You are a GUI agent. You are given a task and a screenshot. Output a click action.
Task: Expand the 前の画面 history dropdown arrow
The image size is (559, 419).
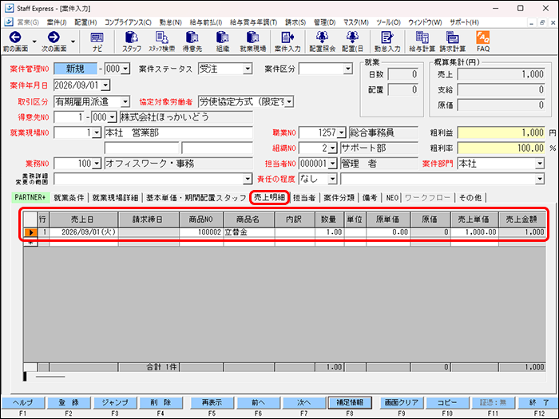coord(34,42)
